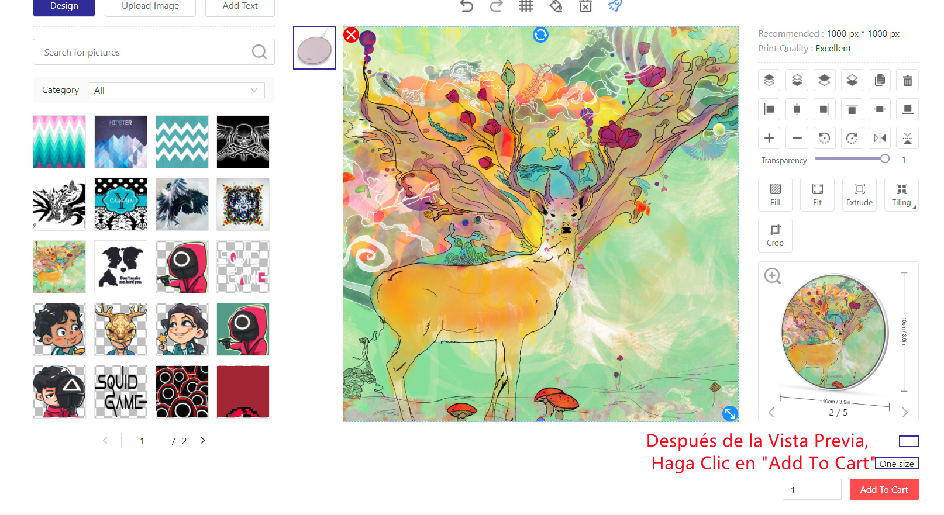
Task: Switch to the Upload Image tab
Action: [x=150, y=6]
